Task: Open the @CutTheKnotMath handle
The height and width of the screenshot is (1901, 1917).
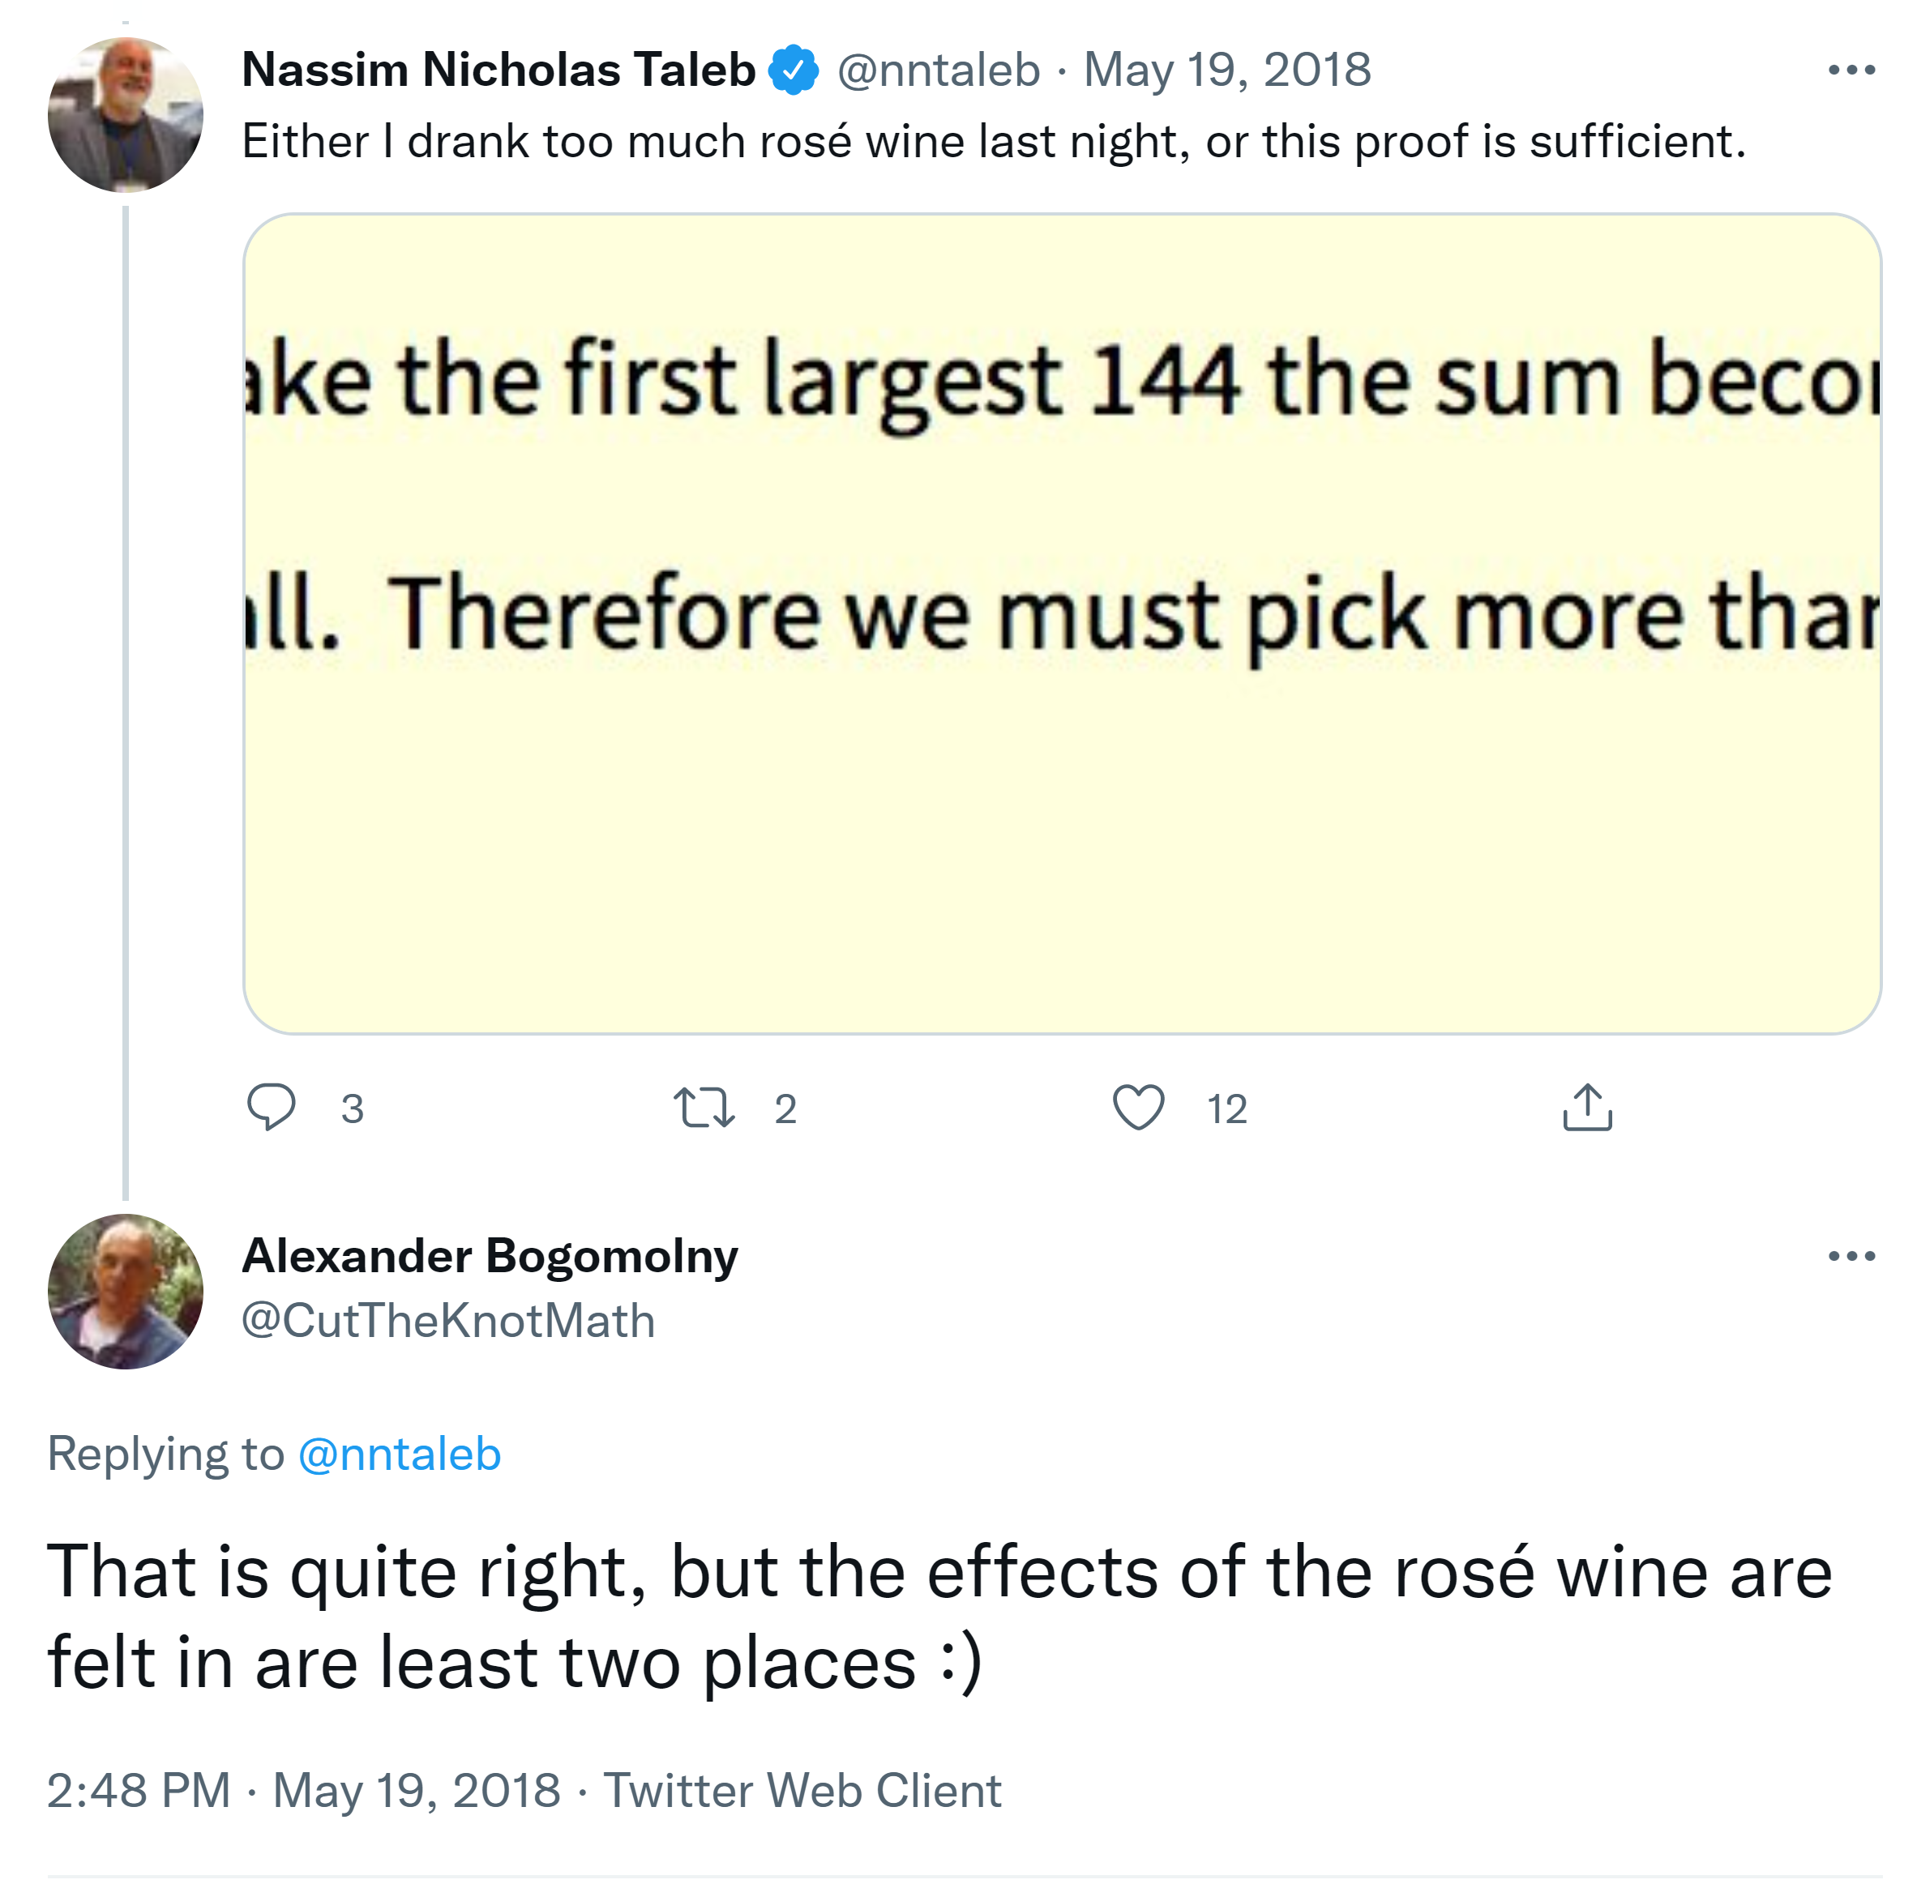Action: [448, 1321]
